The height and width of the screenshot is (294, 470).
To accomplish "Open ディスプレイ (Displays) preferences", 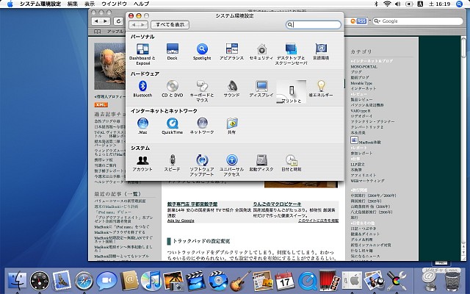I will click(x=261, y=87).
